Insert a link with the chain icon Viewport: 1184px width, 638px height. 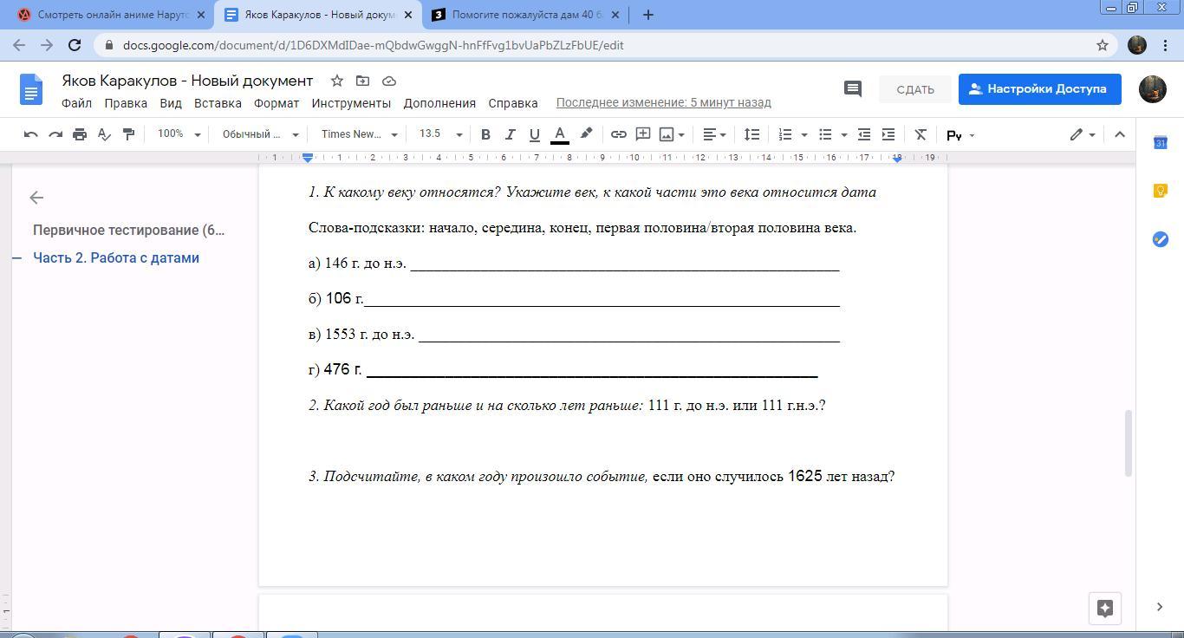(619, 134)
